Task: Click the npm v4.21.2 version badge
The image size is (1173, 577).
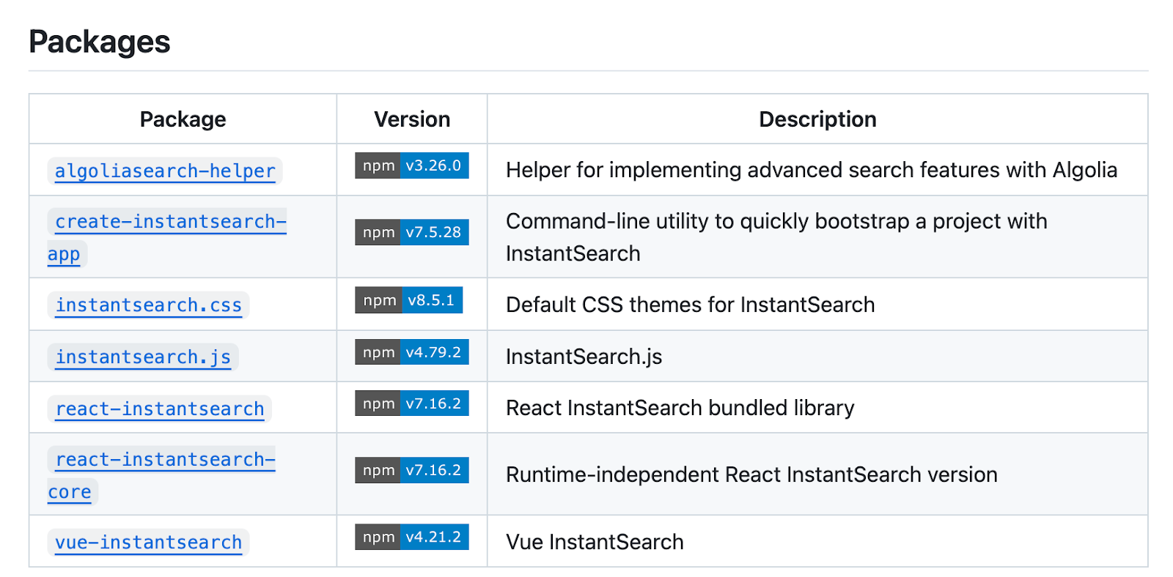Action: coord(411,537)
